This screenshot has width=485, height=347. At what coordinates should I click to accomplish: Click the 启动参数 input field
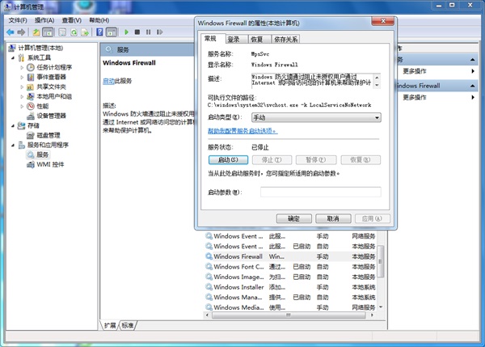coord(319,192)
